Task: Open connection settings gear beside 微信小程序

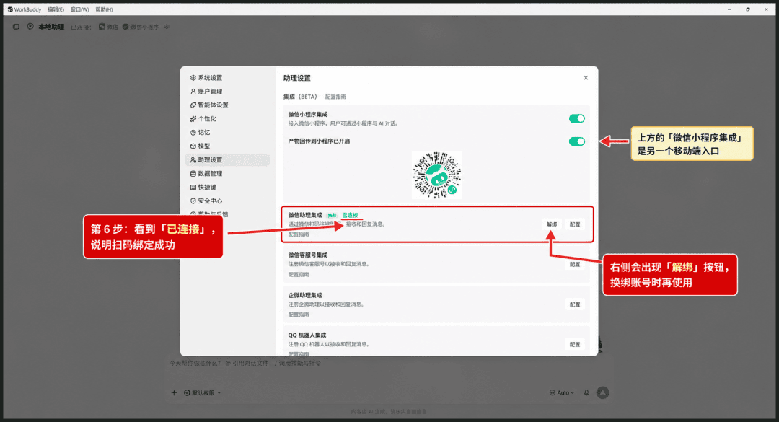Action: 167,27
